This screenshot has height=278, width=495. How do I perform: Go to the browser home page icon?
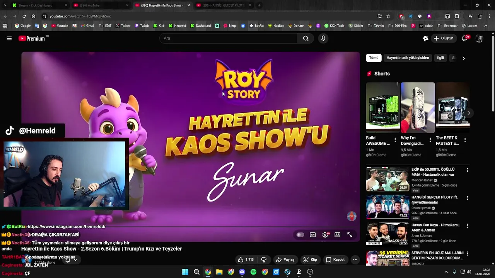click(x=34, y=16)
